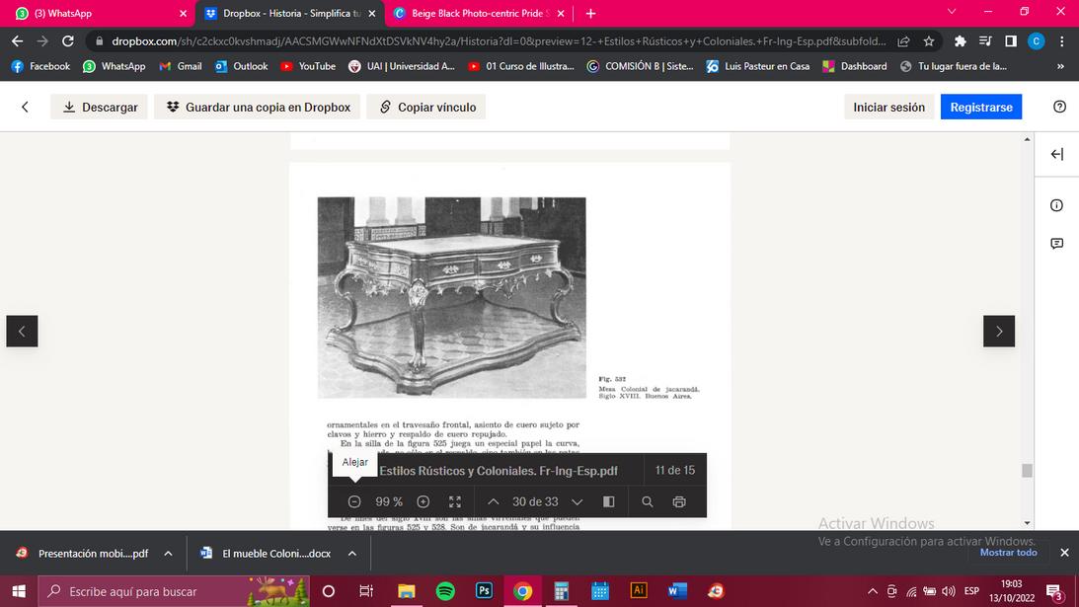
Task: Open the Outlook bookmark
Action: pos(242,66)
